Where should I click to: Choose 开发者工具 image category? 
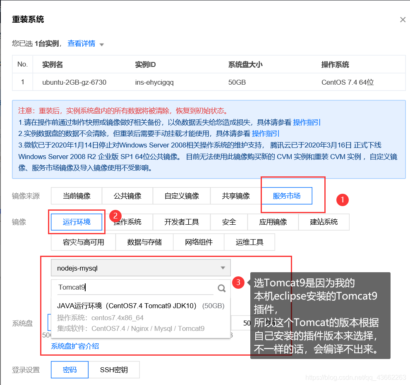[x=182, y=222]
